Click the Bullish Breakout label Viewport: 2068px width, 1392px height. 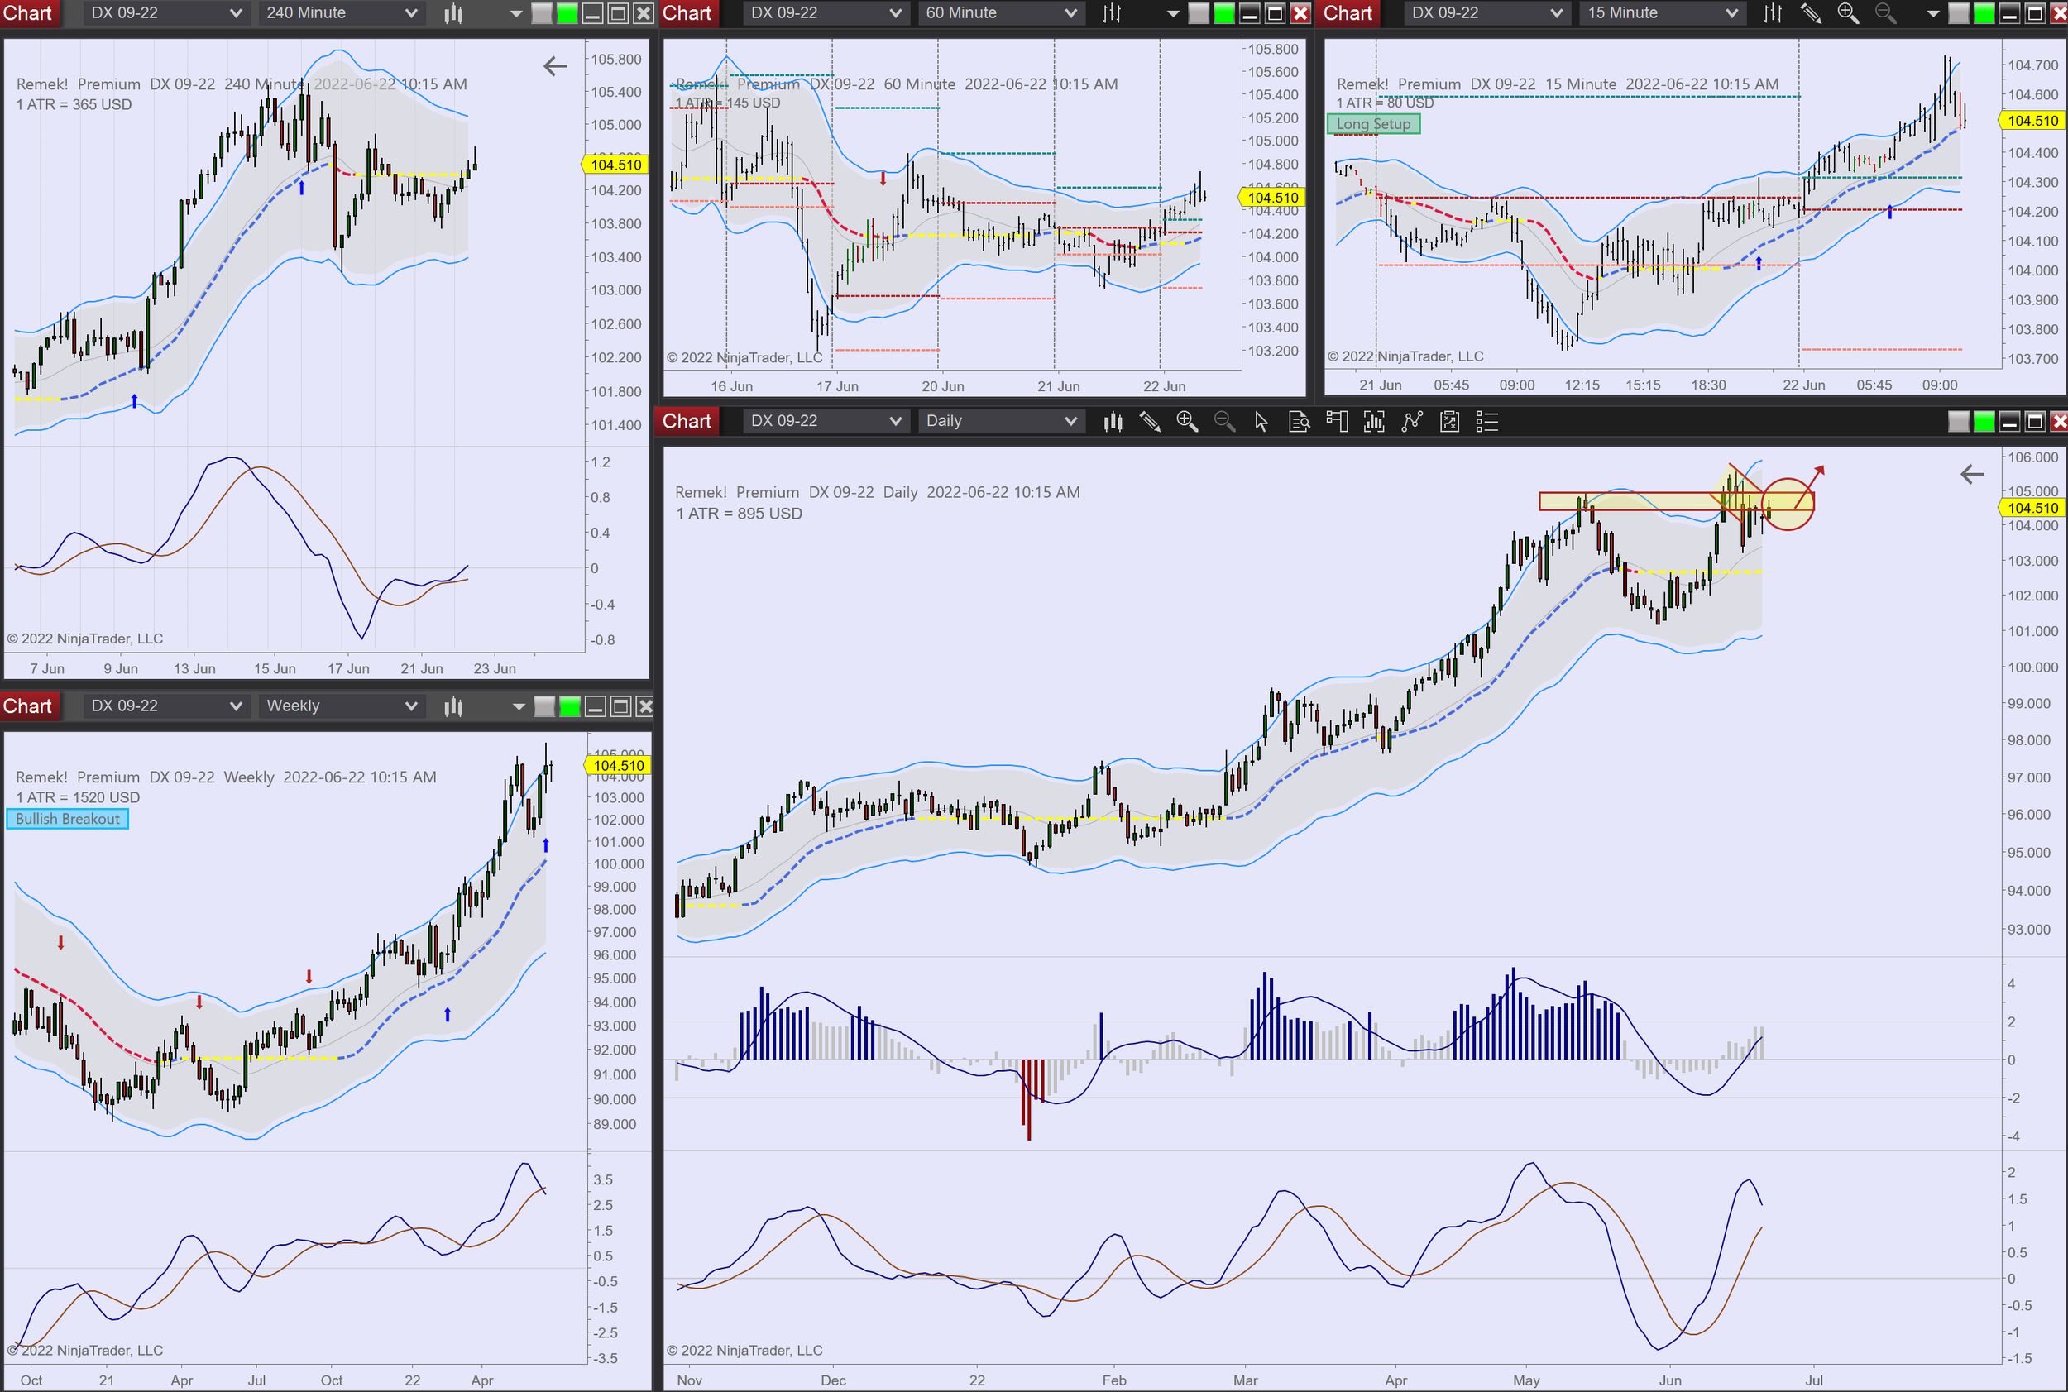[68, 820]
